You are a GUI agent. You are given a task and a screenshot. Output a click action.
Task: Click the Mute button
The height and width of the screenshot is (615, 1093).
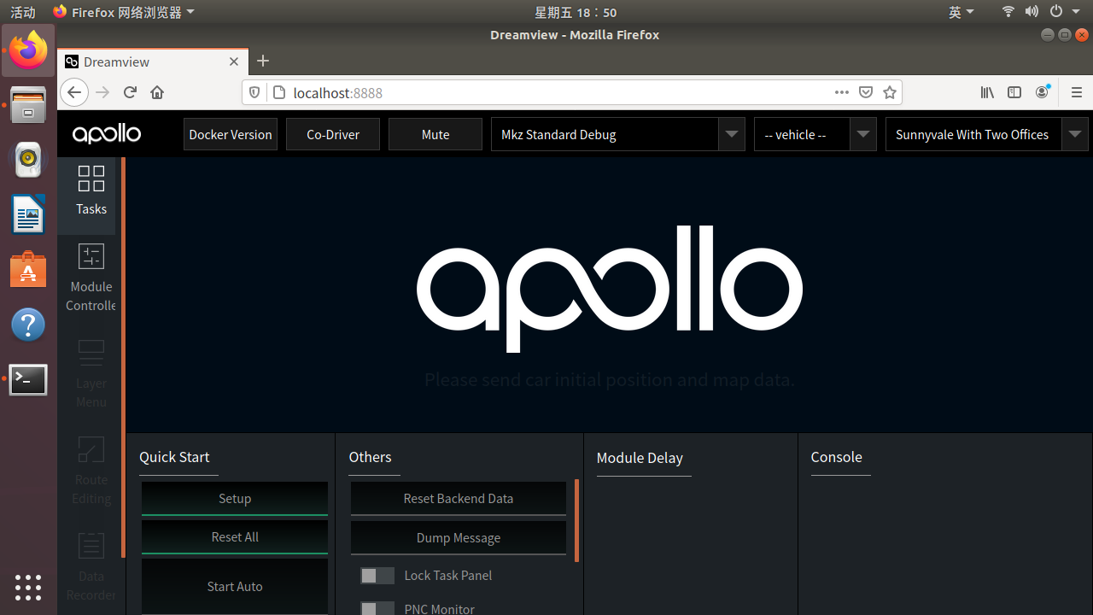[x=435, y=134]
